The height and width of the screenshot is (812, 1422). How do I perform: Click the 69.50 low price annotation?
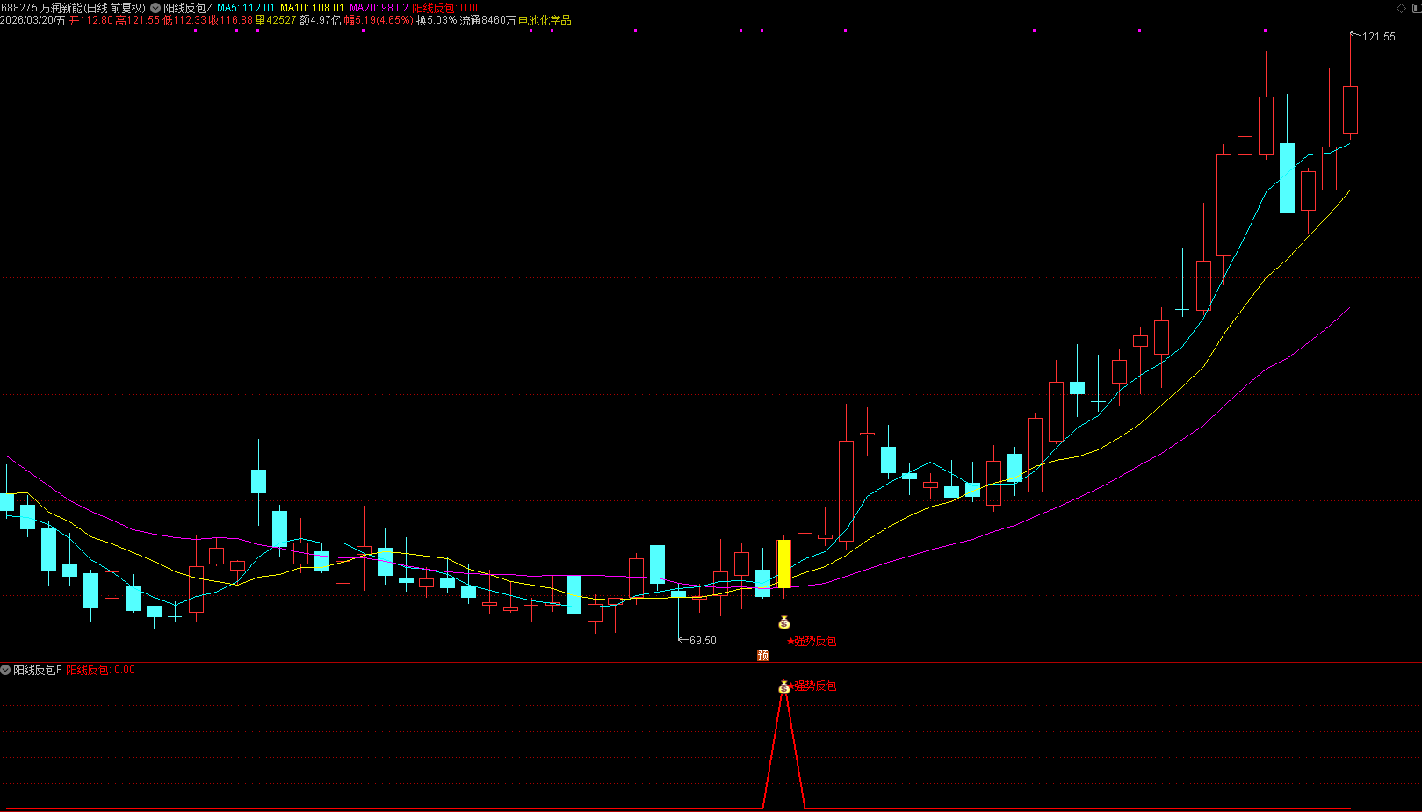703,641
